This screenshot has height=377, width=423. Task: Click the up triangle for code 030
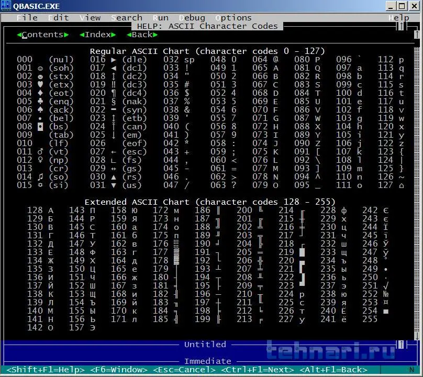click(x=114, y=178)
